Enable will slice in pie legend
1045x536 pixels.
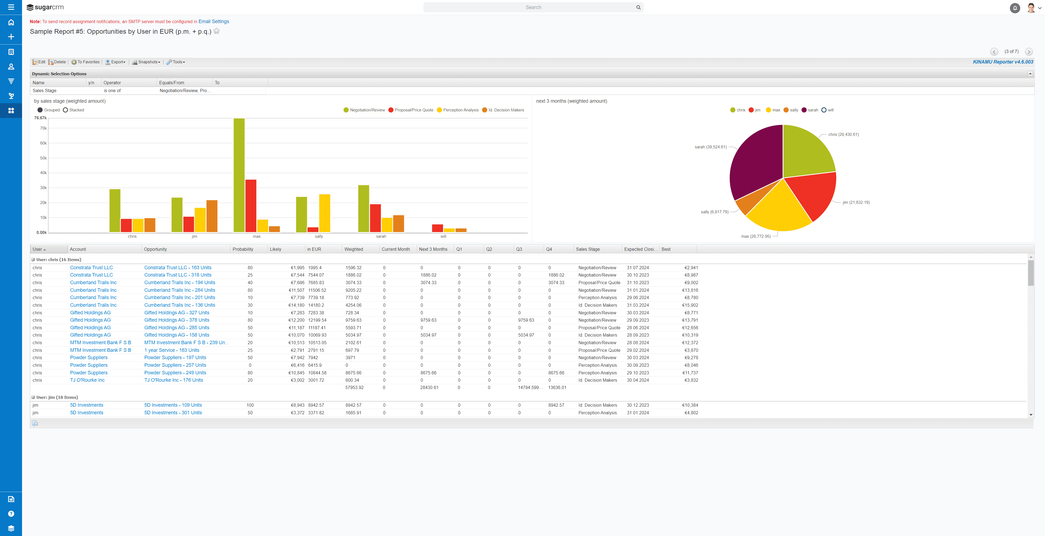point(827,110)
